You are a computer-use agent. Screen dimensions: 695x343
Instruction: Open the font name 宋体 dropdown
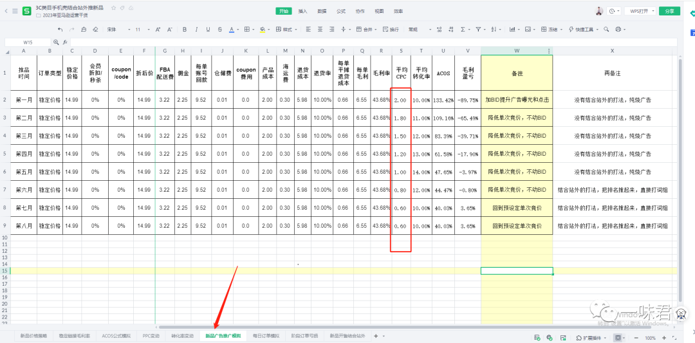point(115,30)
